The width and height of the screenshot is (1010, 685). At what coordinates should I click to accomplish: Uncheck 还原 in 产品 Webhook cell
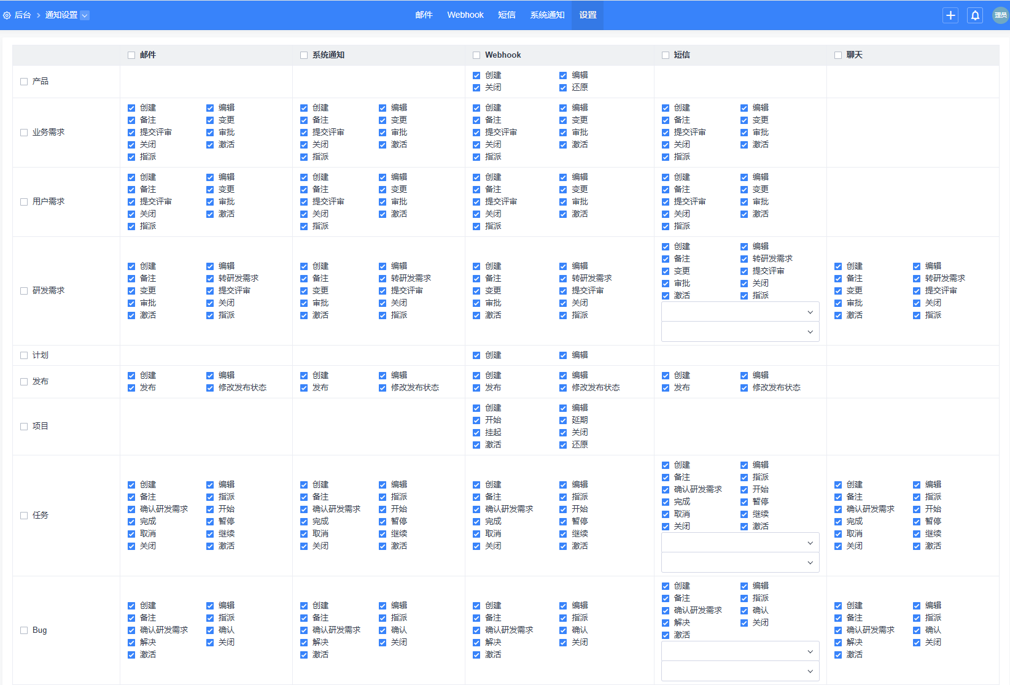(563, 88)
